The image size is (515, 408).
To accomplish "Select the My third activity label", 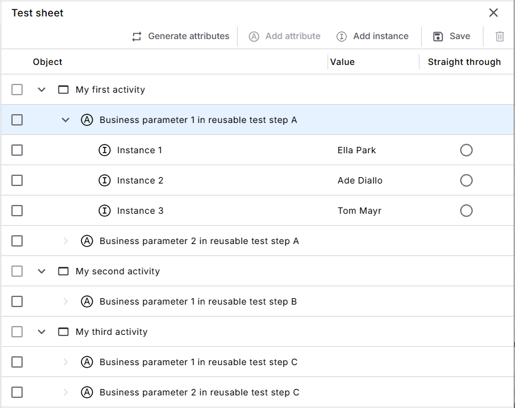I will pos(112,332).
